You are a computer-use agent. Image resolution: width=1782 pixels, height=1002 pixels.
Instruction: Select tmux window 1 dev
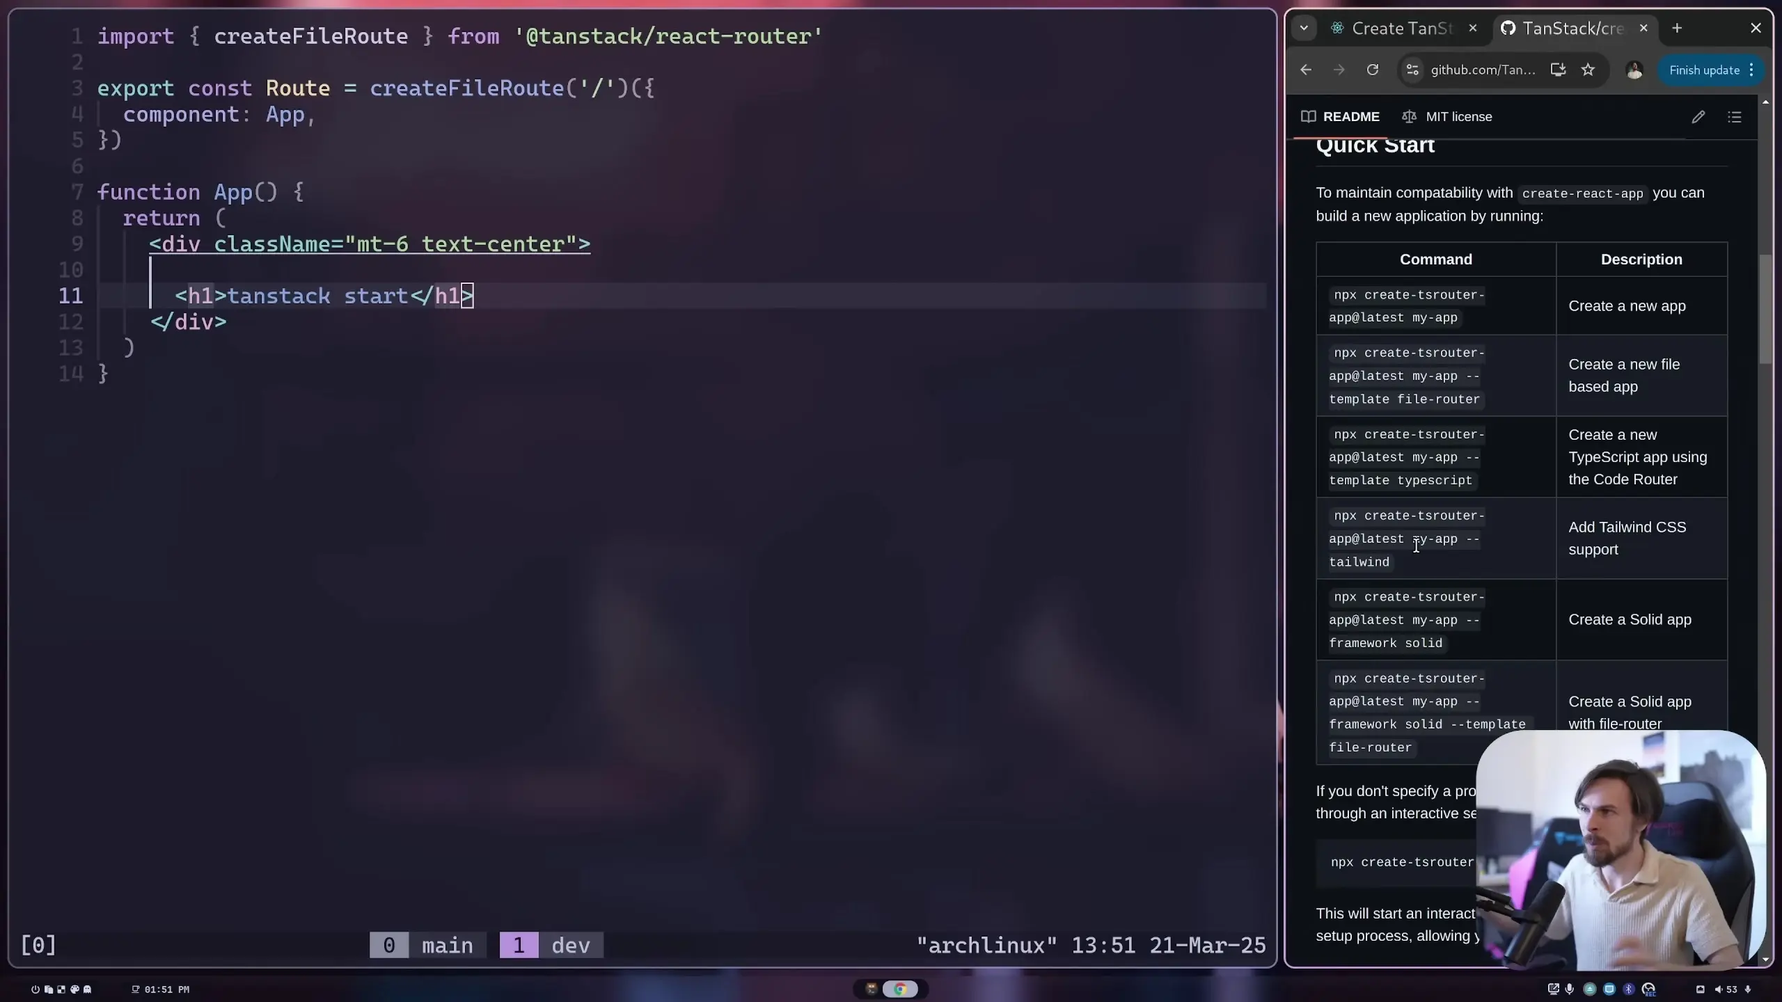551,945
